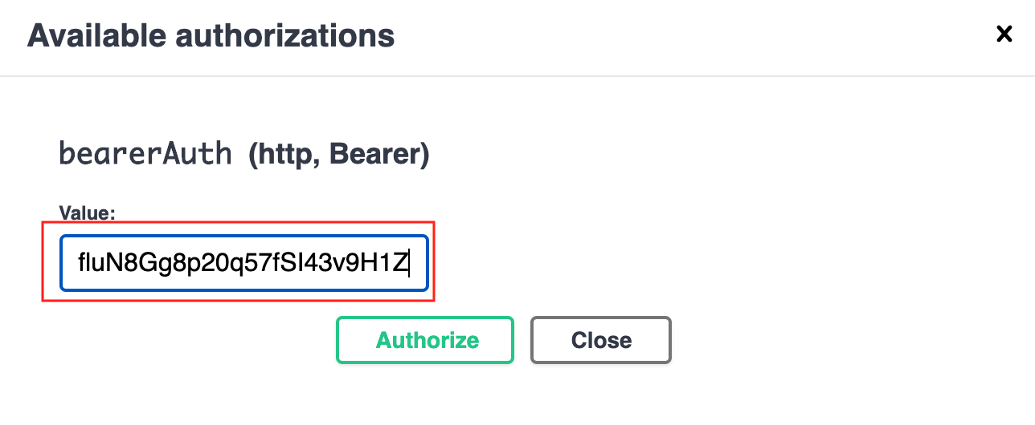
Task: Apply bearer authorization with the Authorize button
Action: 424,340
